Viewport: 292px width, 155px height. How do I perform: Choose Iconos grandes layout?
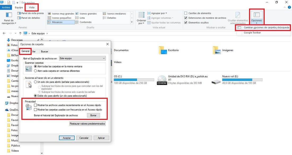click(x=86, y=13)
